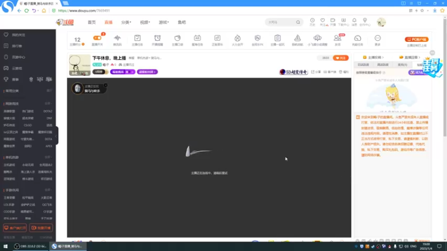The image size is (447, 251).
Task: Close the co-stream overlay badge
Action: click(x=106, y=85)
